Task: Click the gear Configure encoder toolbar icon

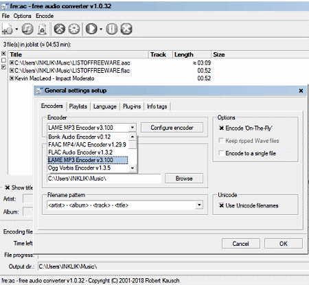Action: point(74,29)
